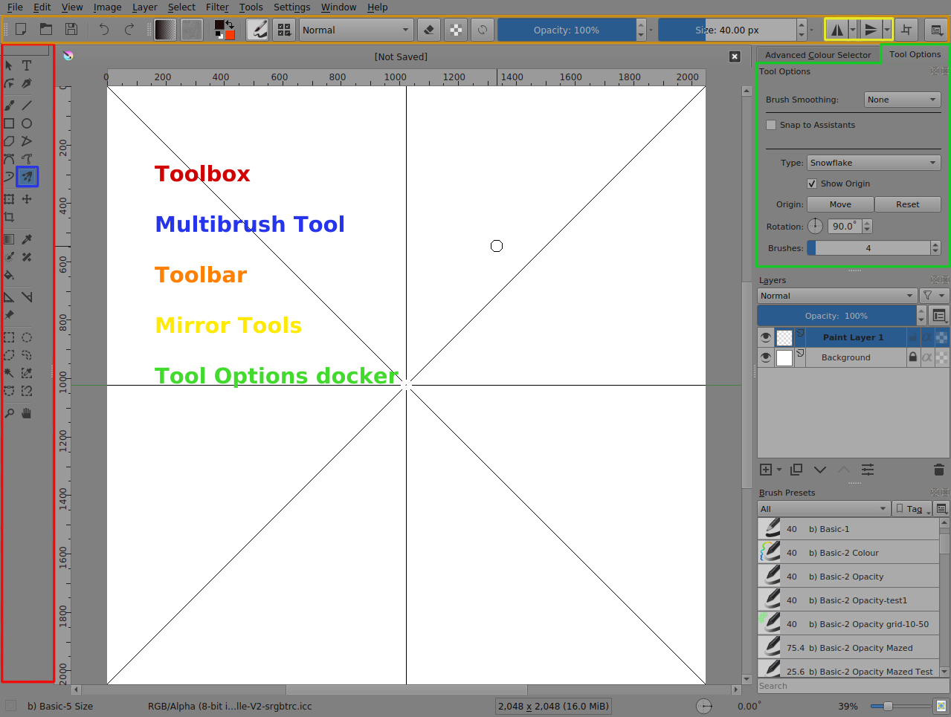This screenshot has width=951, height=717.
Task: Activate the Pan hand tool
Action: pyautogui.click(x=27, y=413)
